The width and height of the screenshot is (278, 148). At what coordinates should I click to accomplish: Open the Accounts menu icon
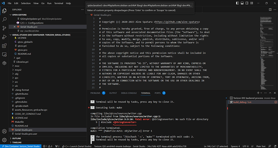[x=4, y=131]
